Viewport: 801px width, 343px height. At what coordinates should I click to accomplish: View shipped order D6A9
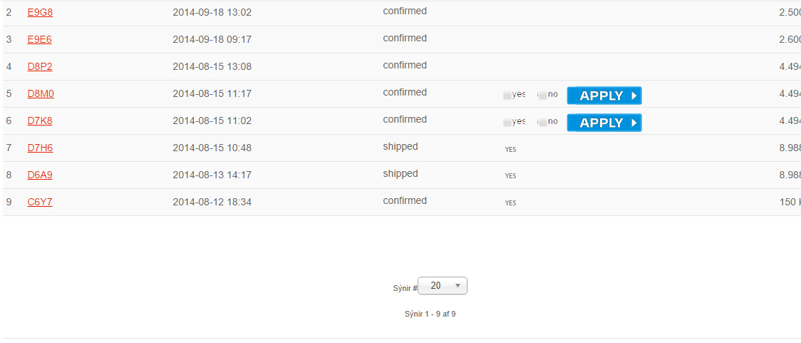point(40,175)
